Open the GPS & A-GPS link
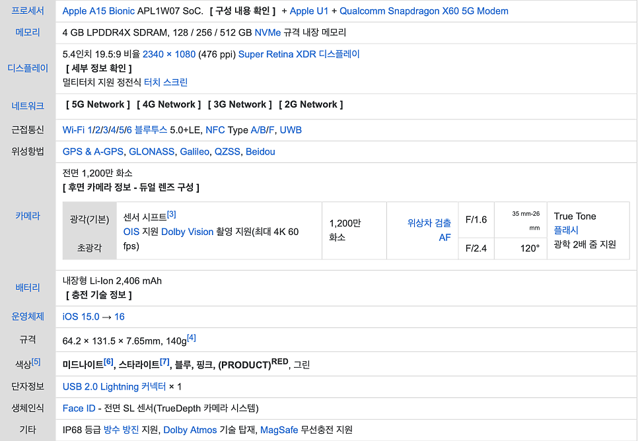The image size is (638, 441). pyautogui.click(x=92, y=152)
